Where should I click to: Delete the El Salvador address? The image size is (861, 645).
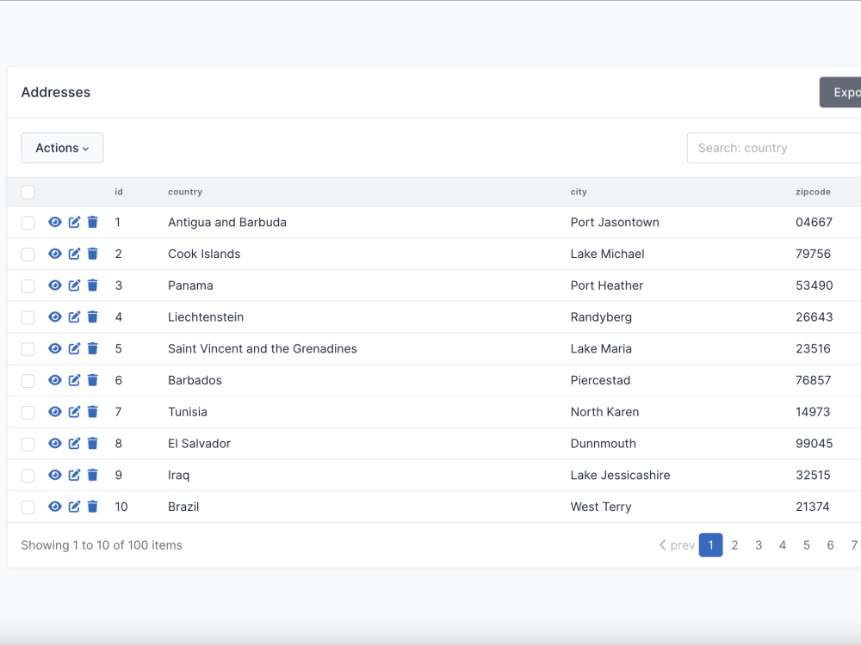[93, 443]
